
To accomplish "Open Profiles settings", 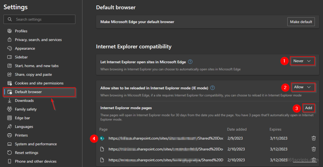I will click(x=21, y=31).
